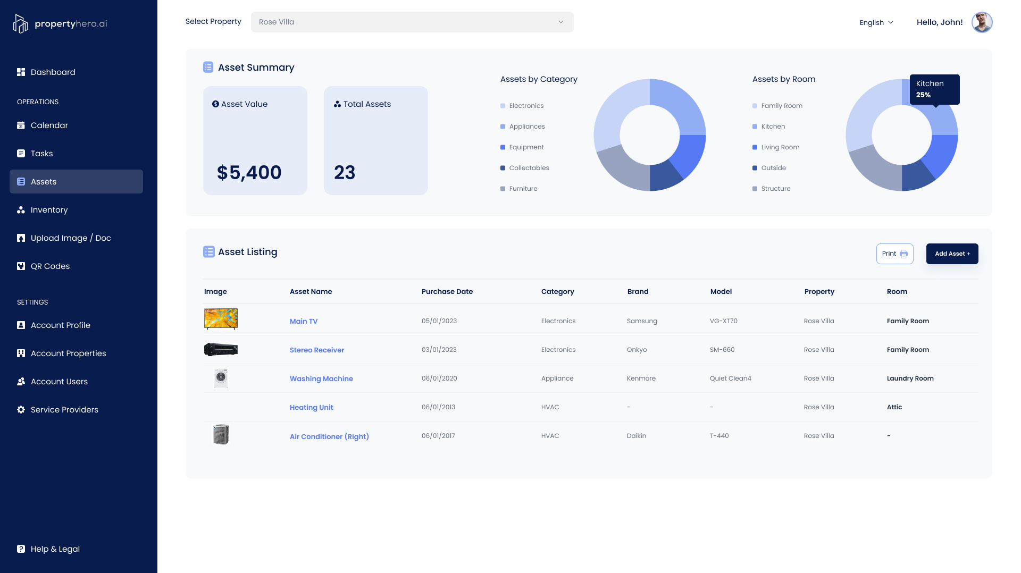The image size is (1021, 573).
Task: Click the Collectables legend color swatch
Action: coord(503,168)
